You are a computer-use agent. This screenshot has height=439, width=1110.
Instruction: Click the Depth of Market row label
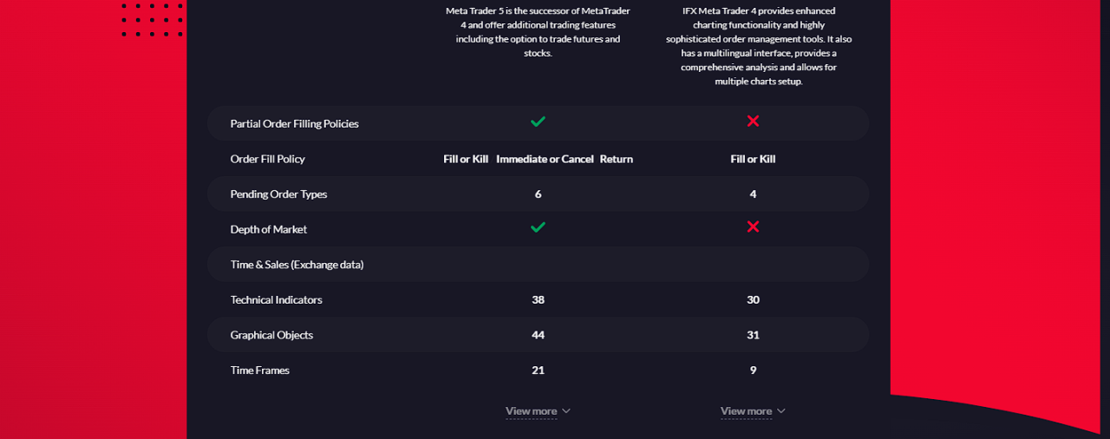tap(268, 229)
